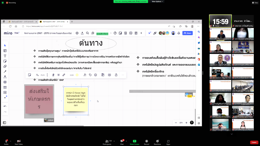Screen dimensions: 260x146
Task: Unmute the Zoom audio microphone
Action: pos(6,141)
